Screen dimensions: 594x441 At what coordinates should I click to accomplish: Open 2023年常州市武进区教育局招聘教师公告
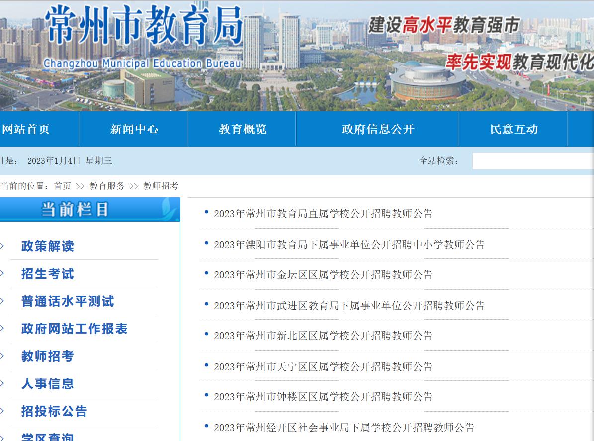349,305
